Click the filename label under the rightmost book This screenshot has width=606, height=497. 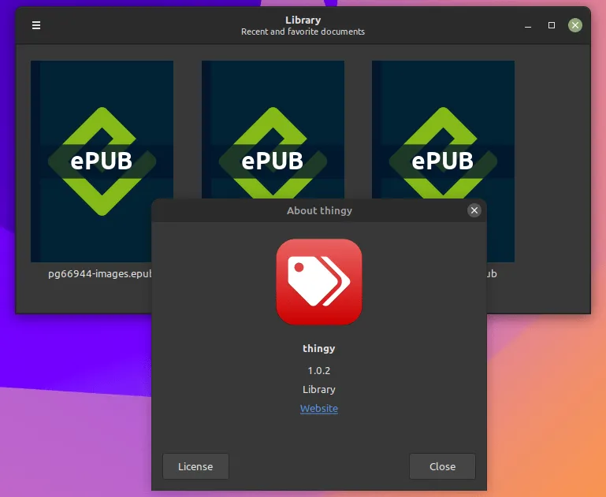(x=492, y=274)
